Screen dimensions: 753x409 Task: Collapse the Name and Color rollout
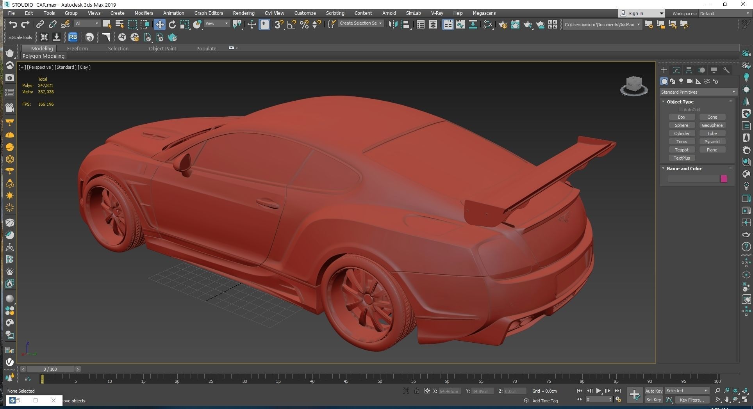click(684, 169)
